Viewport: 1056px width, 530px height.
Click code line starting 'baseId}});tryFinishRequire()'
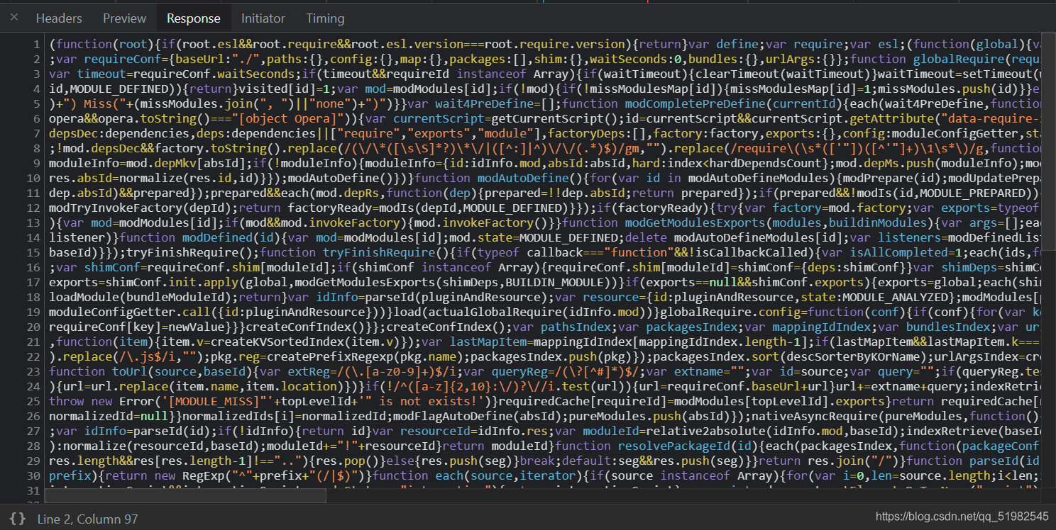point(546,252)
